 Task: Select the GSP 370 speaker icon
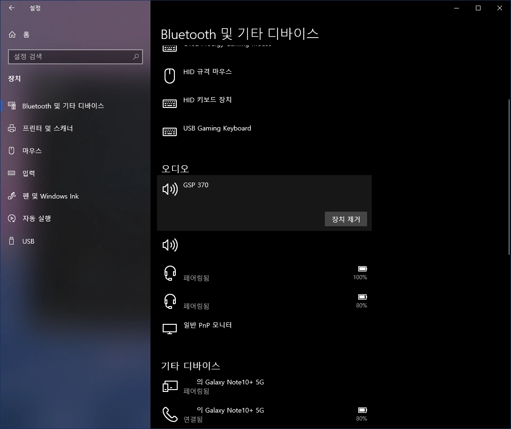click(x=170, y=189)
